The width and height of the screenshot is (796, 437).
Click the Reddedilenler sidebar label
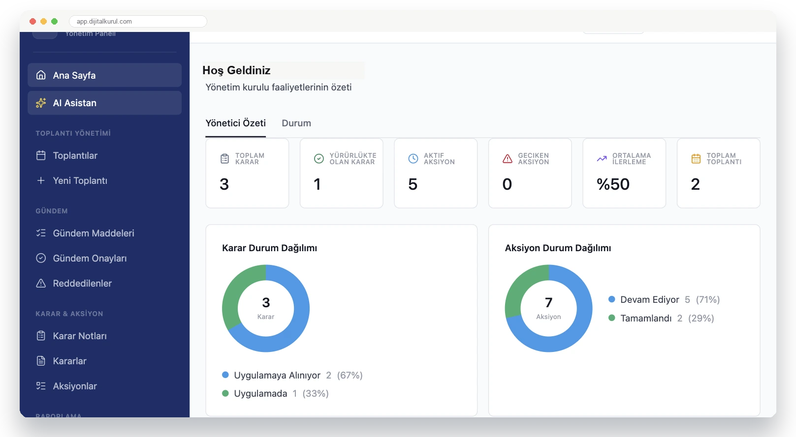[x=83, y=283]
